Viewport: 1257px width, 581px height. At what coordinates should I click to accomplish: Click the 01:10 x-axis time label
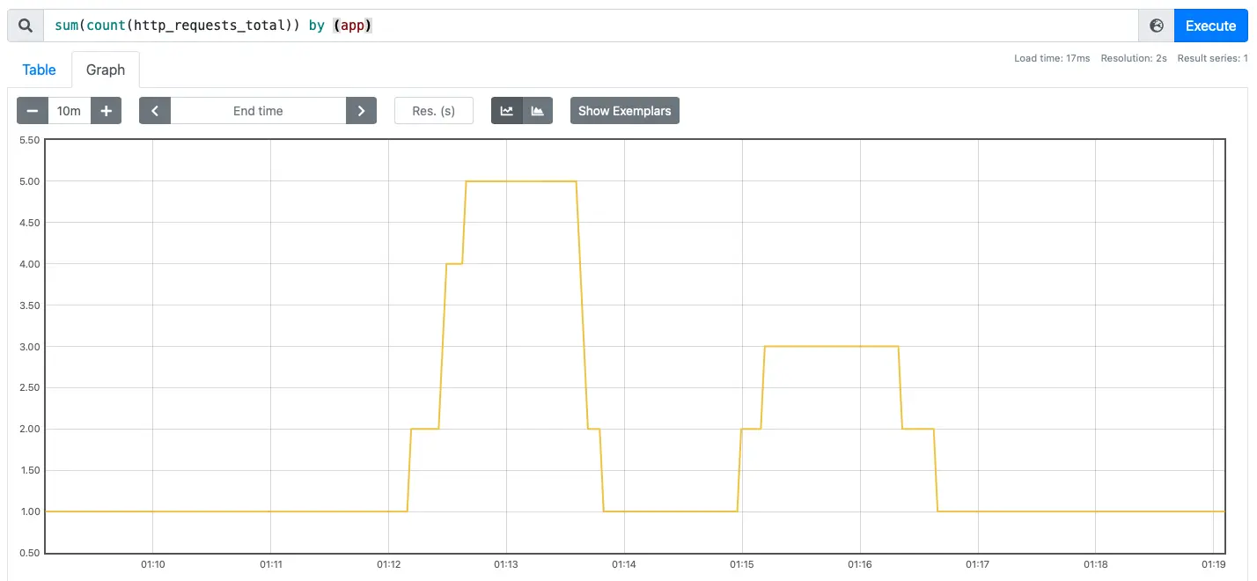point(153,564)
